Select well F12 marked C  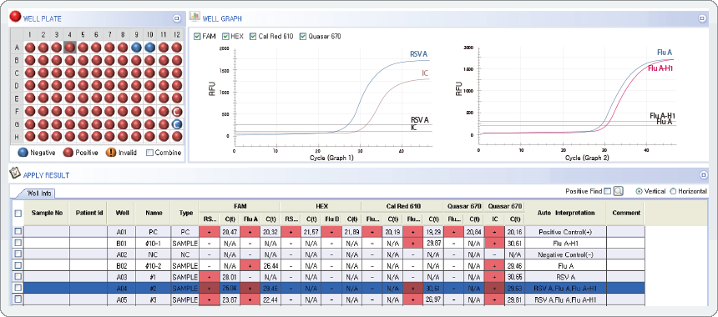pyautogui.click(x=177, y=111)
